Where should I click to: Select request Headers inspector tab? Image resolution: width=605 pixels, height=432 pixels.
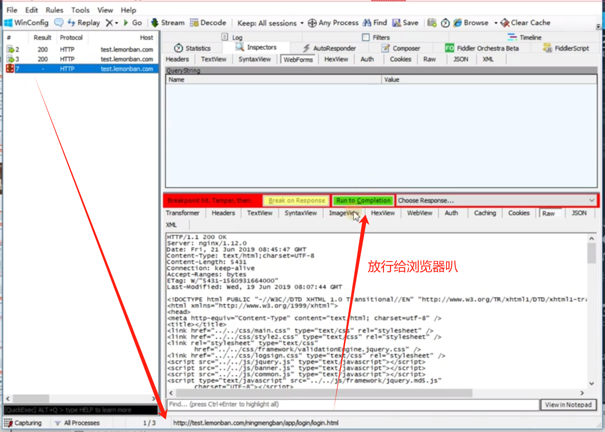(x=177, y=59)
